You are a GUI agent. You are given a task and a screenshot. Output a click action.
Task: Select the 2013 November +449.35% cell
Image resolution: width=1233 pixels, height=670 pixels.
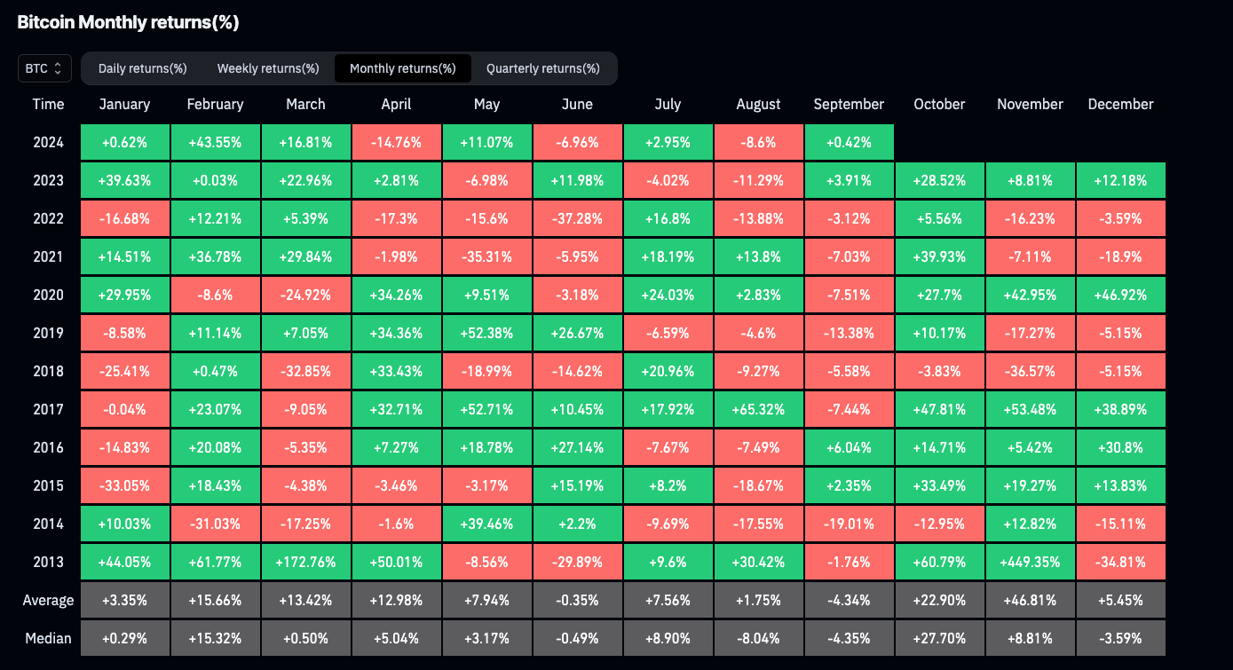(1030, 562)
